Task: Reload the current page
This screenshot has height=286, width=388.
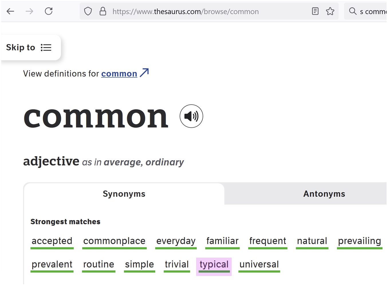Action: pyautogui.click(x=49, y=11)
